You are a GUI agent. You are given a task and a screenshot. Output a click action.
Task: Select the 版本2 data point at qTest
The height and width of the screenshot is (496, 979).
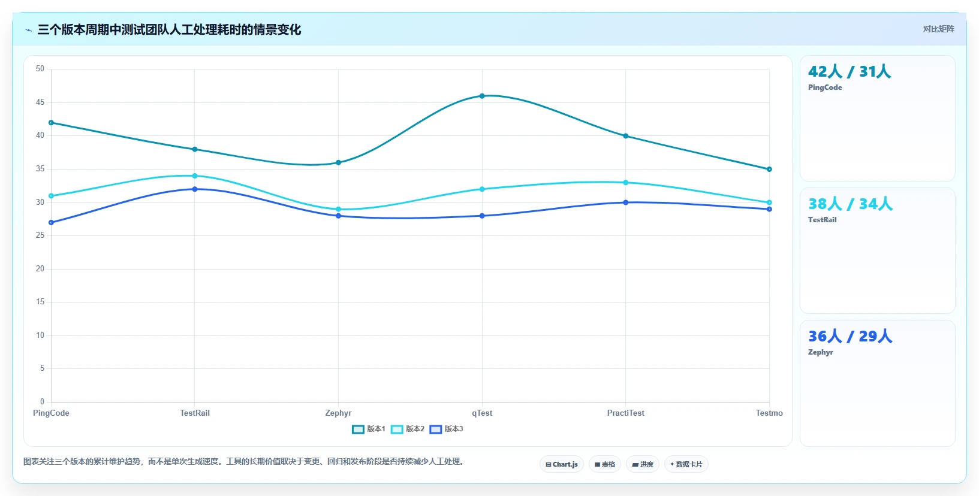coord(482,189)
